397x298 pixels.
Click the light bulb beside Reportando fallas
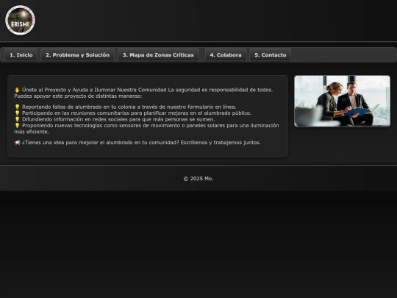17,107
